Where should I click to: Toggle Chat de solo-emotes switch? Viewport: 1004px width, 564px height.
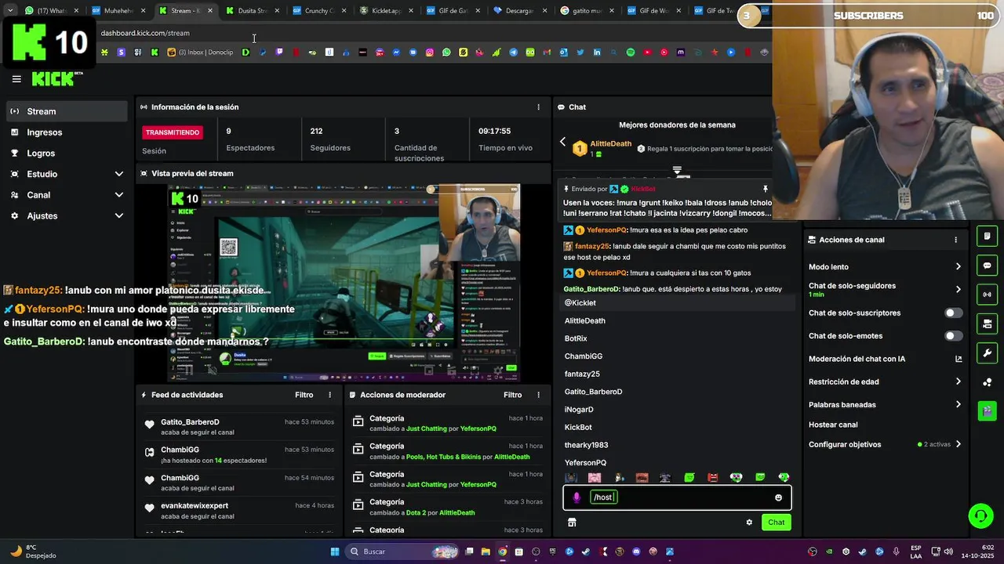point(953,336)
